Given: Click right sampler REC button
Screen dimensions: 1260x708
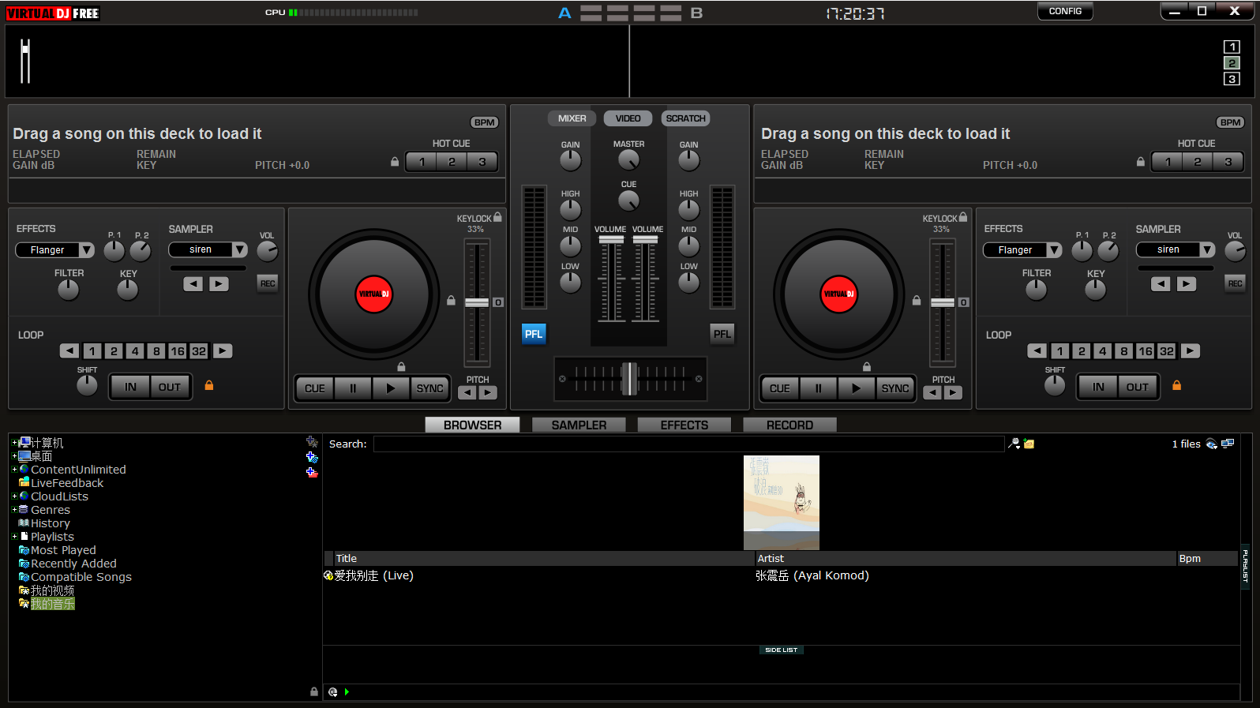Looking at the screenshot, I should (1235, 283).
